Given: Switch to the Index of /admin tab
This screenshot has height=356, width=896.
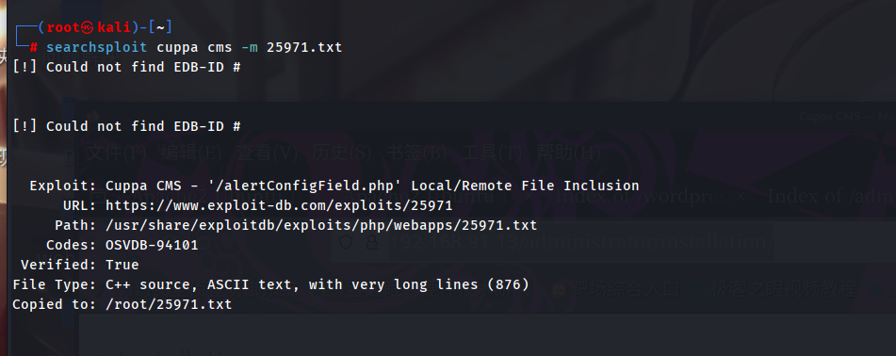Looking at the screenshot, I should click(831, 196).
